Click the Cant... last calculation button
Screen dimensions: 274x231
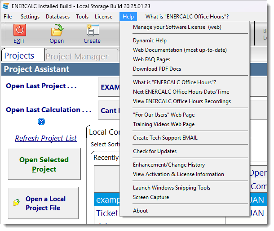pos(109,110)
